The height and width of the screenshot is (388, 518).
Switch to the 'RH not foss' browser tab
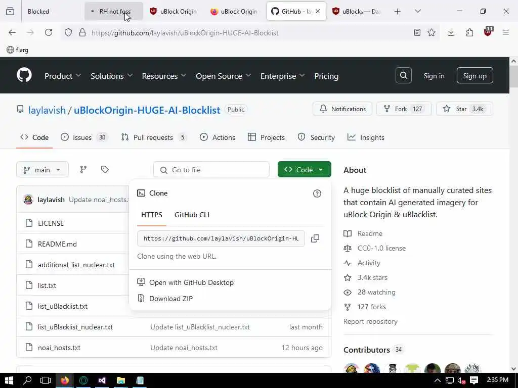pos(113,11)
